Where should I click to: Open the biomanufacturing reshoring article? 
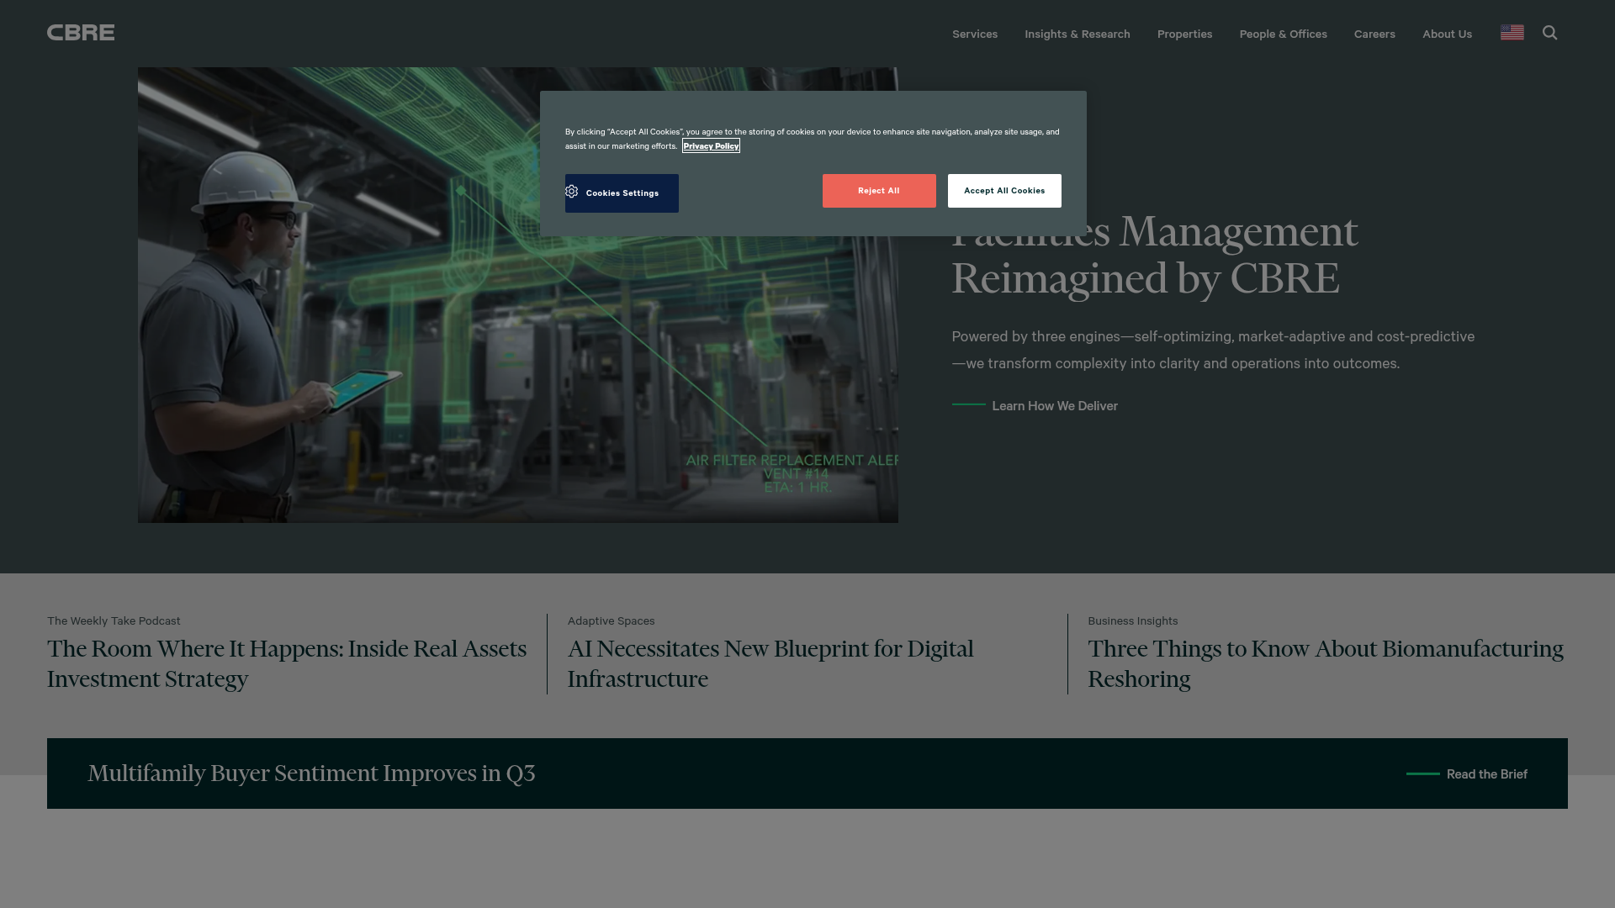1325,663
